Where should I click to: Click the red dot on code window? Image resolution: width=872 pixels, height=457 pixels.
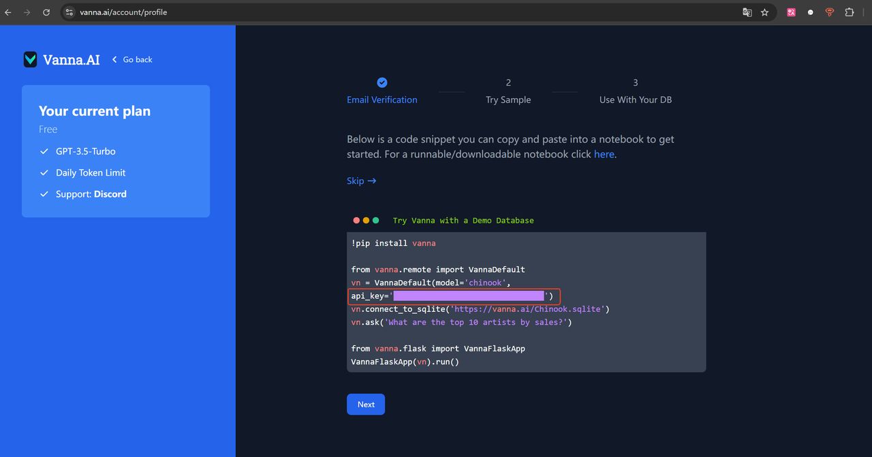pos(356,221)
